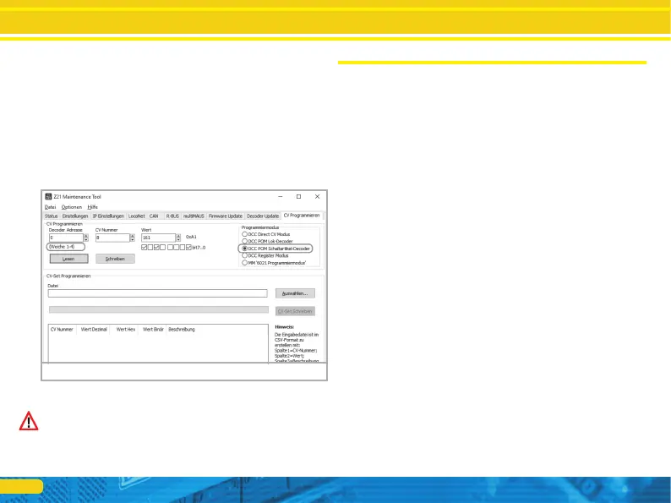671x503 pixels.
Task: Click the CV Nummer spinner arrows
Action: tap(132, 238)
